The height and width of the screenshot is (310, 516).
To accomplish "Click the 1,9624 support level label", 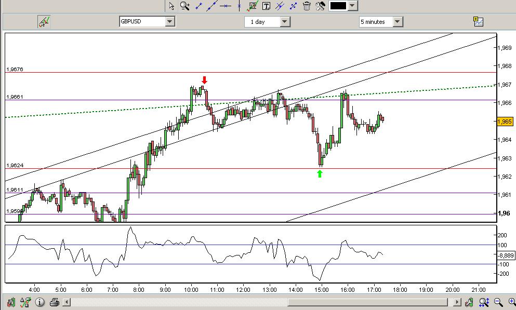I will (x=15, y=165).
